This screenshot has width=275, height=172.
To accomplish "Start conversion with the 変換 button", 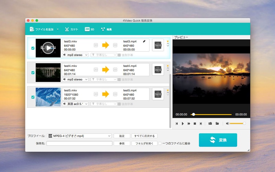I will pos(218,140).
